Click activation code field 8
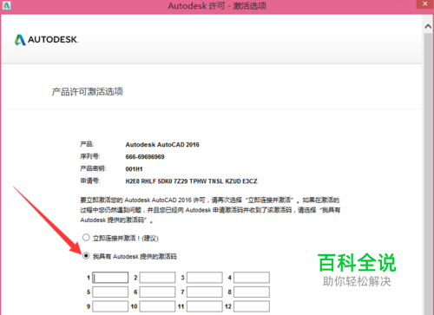The image size is (434, 315). pyautogui.click(x=252, y=292)
